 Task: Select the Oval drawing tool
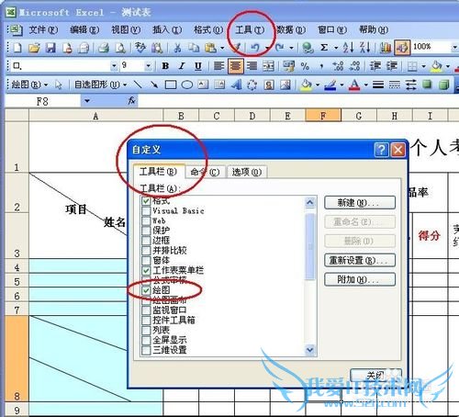(x=187, y=85)
